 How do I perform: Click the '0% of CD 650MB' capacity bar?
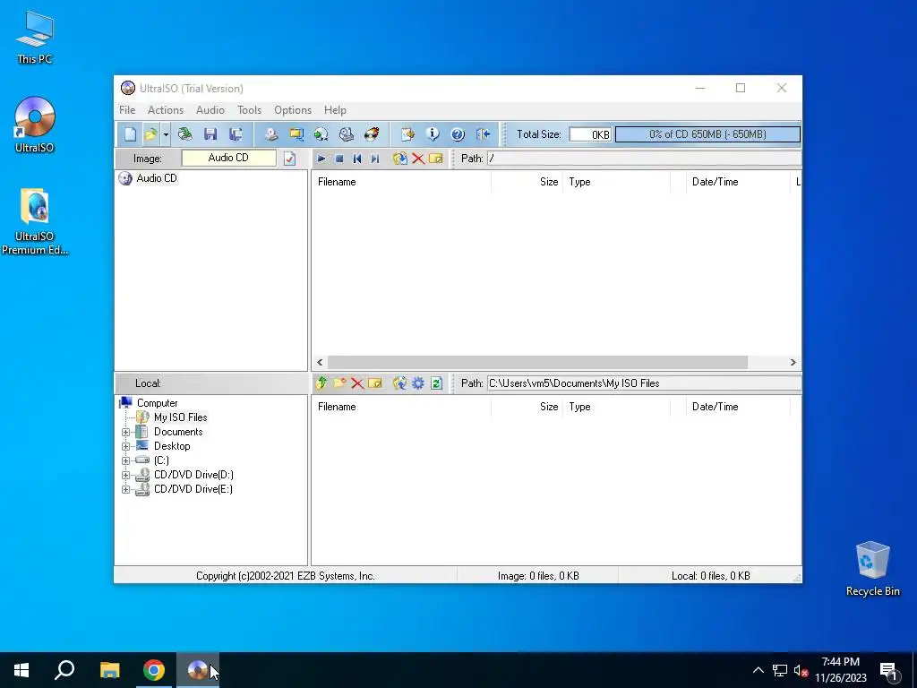click(x=707, y=134)
